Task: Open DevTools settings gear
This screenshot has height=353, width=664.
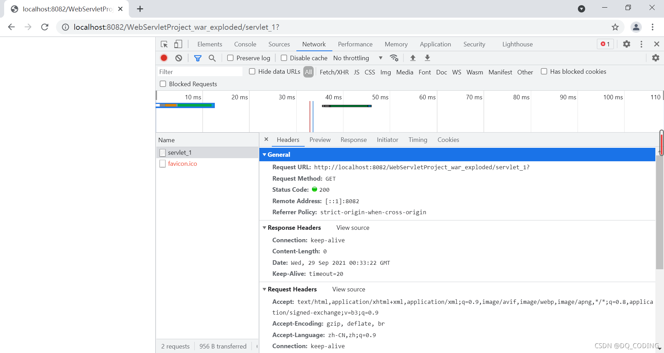Action: coord(627,44)
